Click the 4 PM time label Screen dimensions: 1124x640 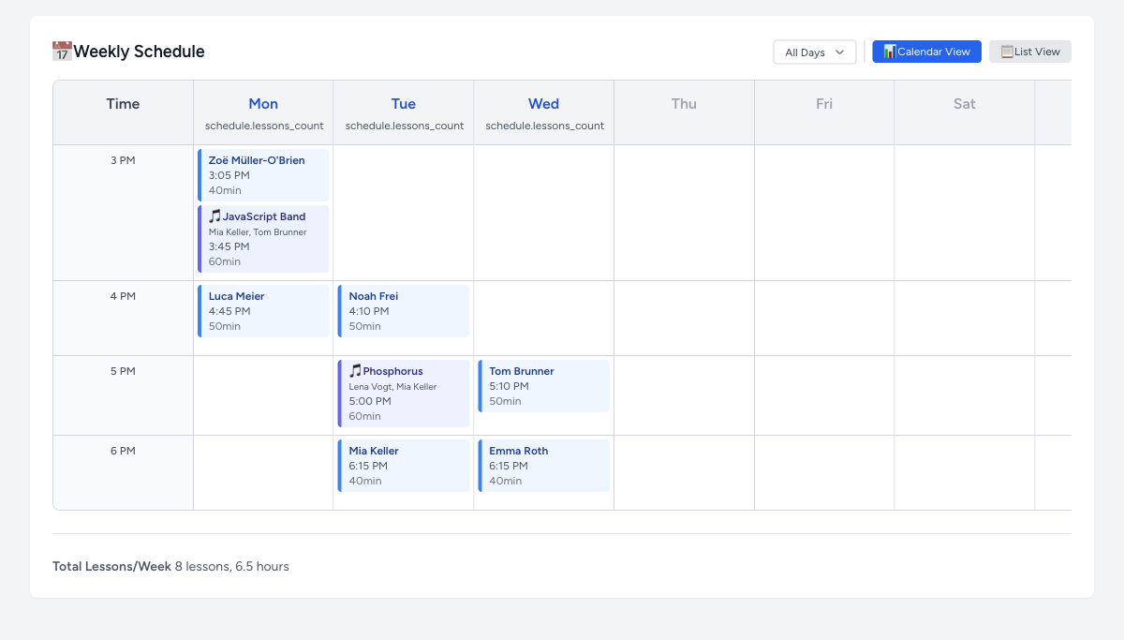pyautogui.click(x=123, y=296)
